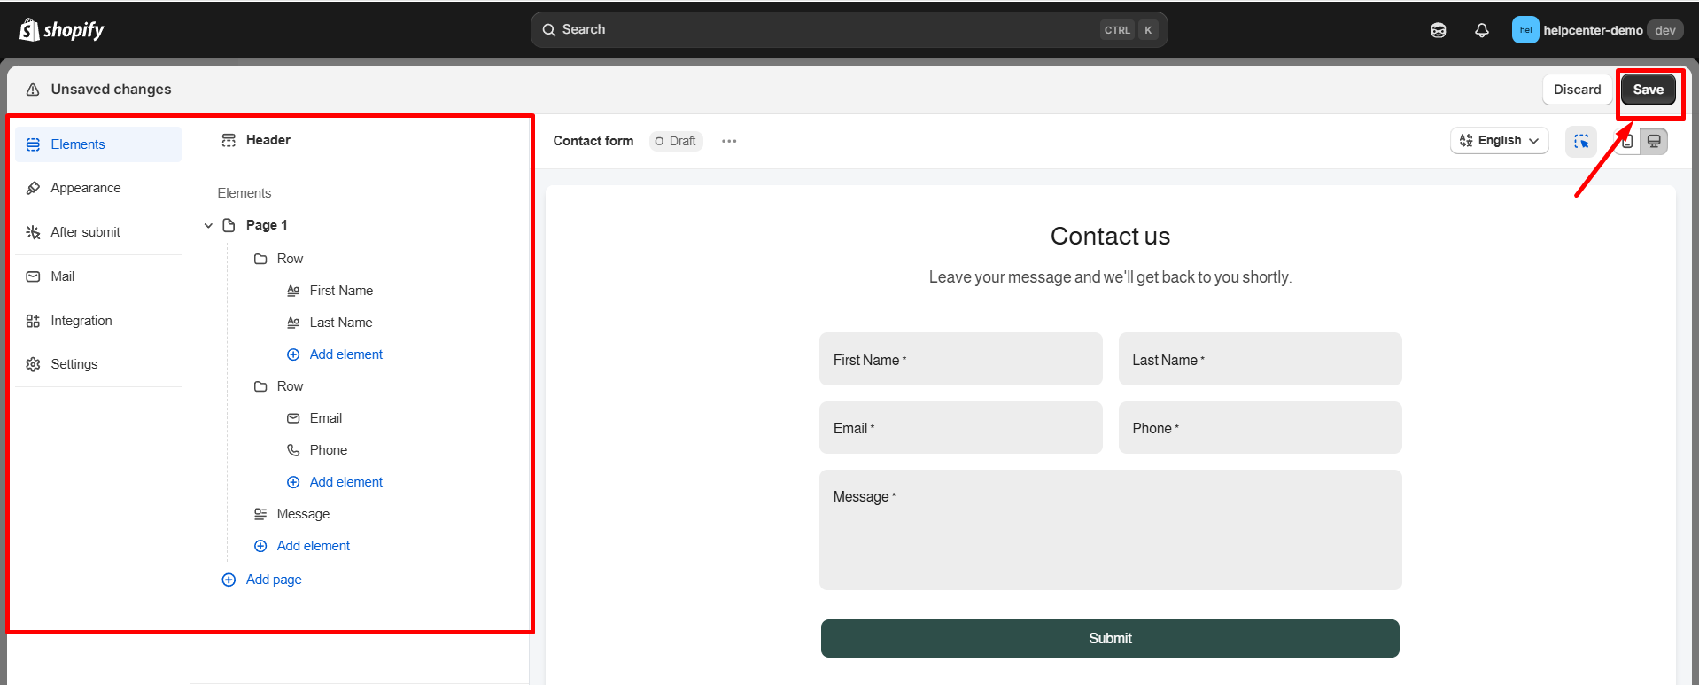Collapse the Page 1 tree node
1699x685 pixels.
(208, 225)
